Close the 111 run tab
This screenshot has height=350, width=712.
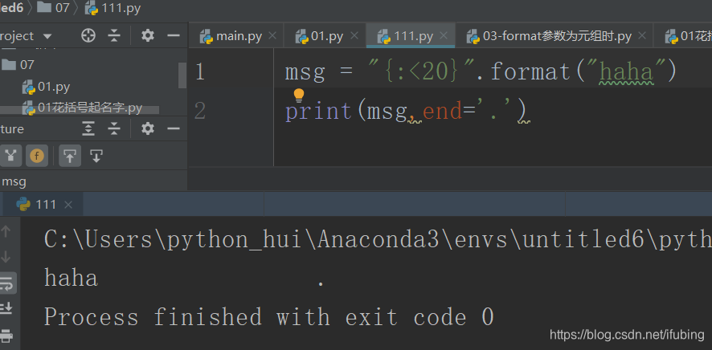pyautogui.click(x=68, y=205)
